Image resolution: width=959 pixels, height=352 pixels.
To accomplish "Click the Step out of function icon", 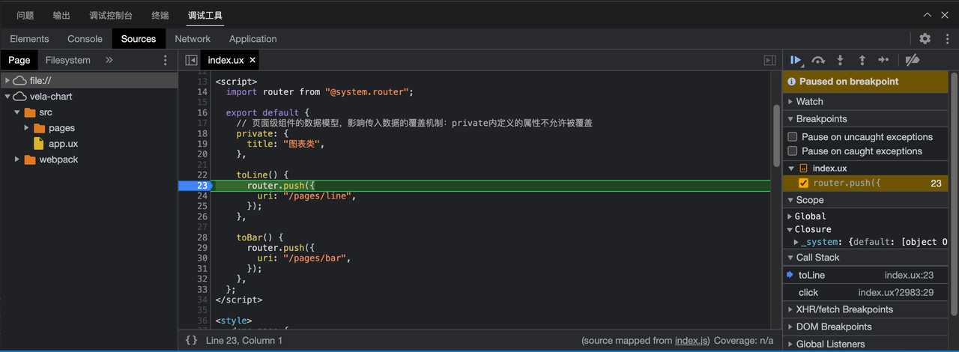I will click(862, 60).
